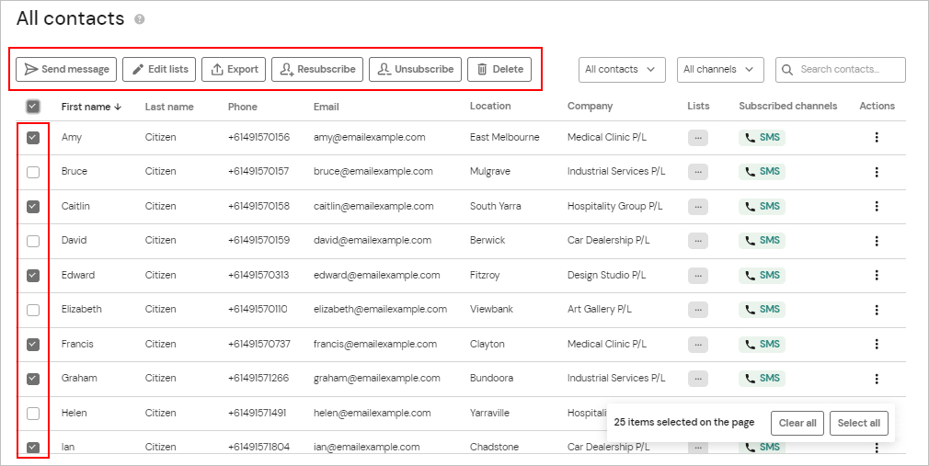929x466 pixels.
Task: Expand the All channels dropdown
Action: (720, 69)
